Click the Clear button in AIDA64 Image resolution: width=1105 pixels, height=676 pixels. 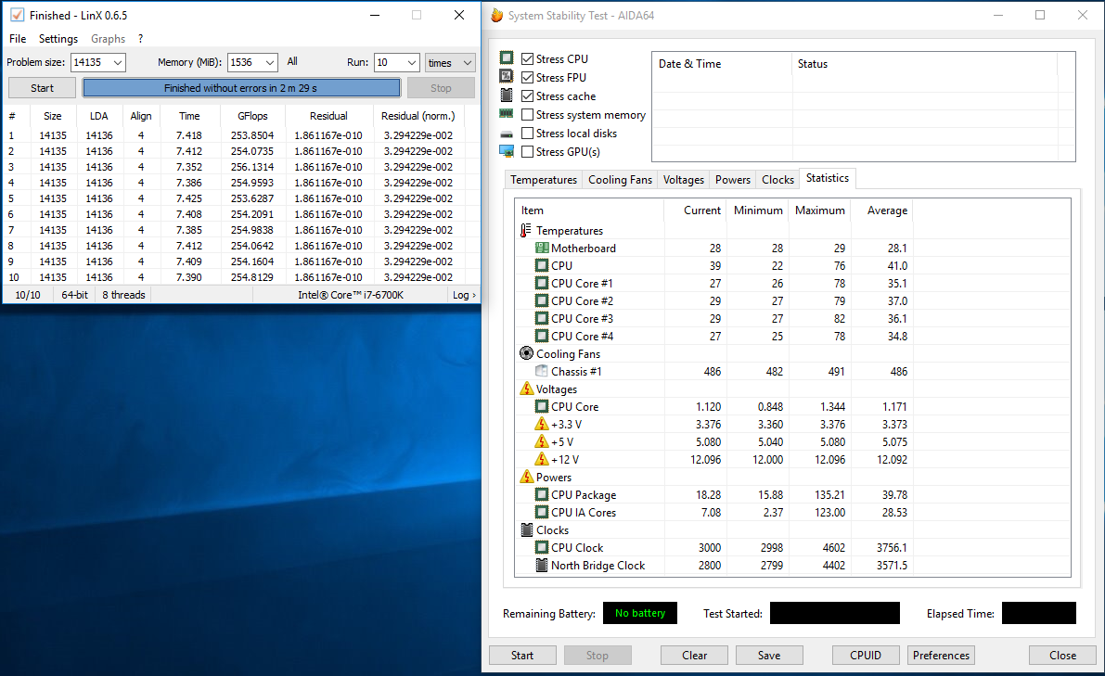pos(694,655)
